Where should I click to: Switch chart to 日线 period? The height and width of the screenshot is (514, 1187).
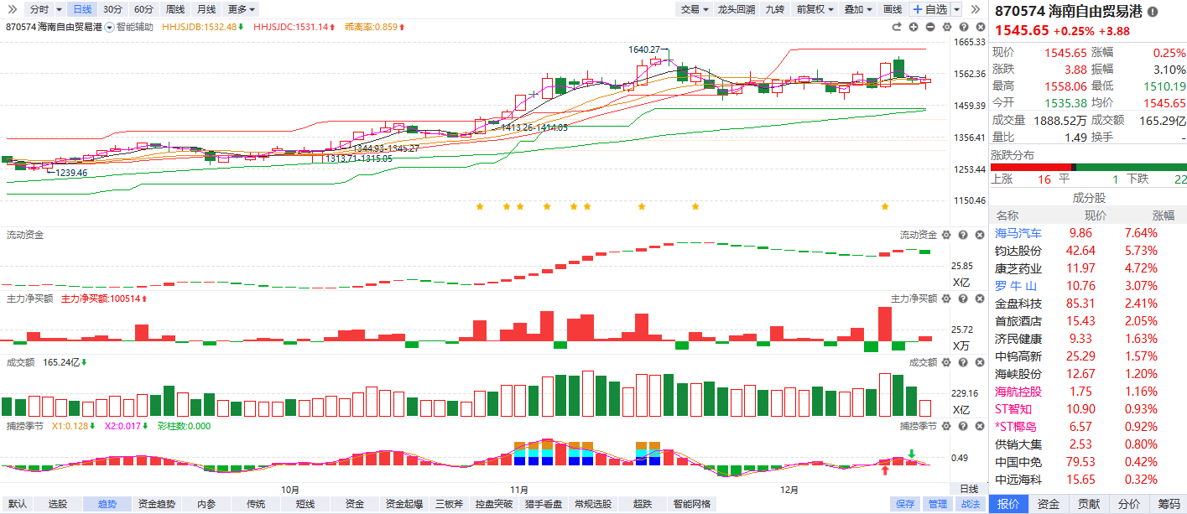pos(82,9)
